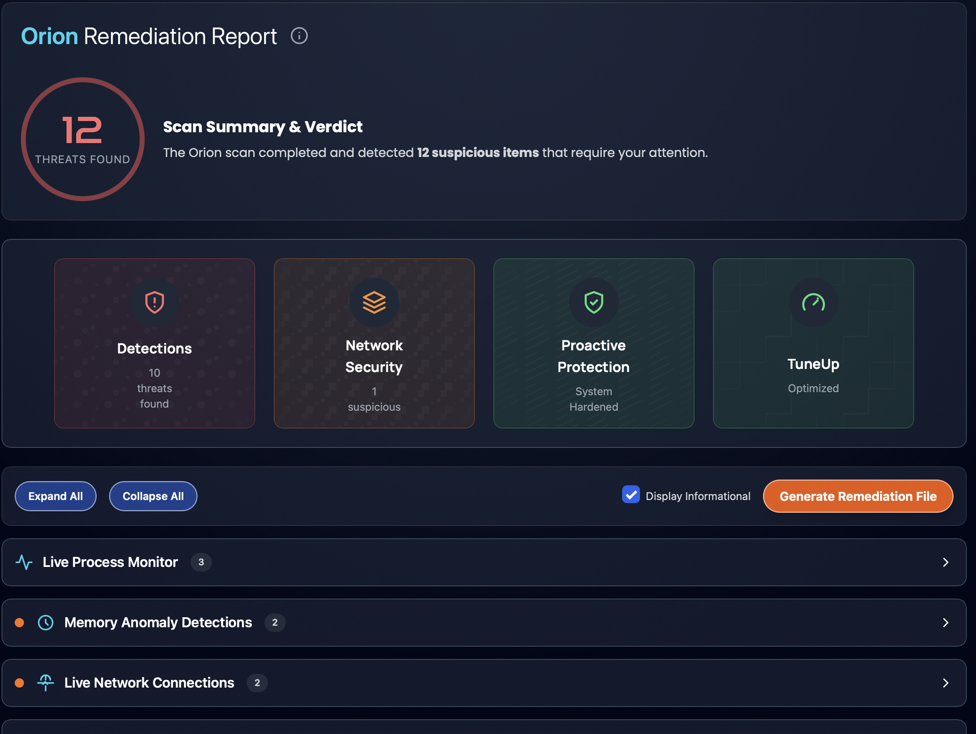Open the TuneUp summary card
The height and width of the screenshot is (734, 976).
pyautogui.click(x=813, y=343)
